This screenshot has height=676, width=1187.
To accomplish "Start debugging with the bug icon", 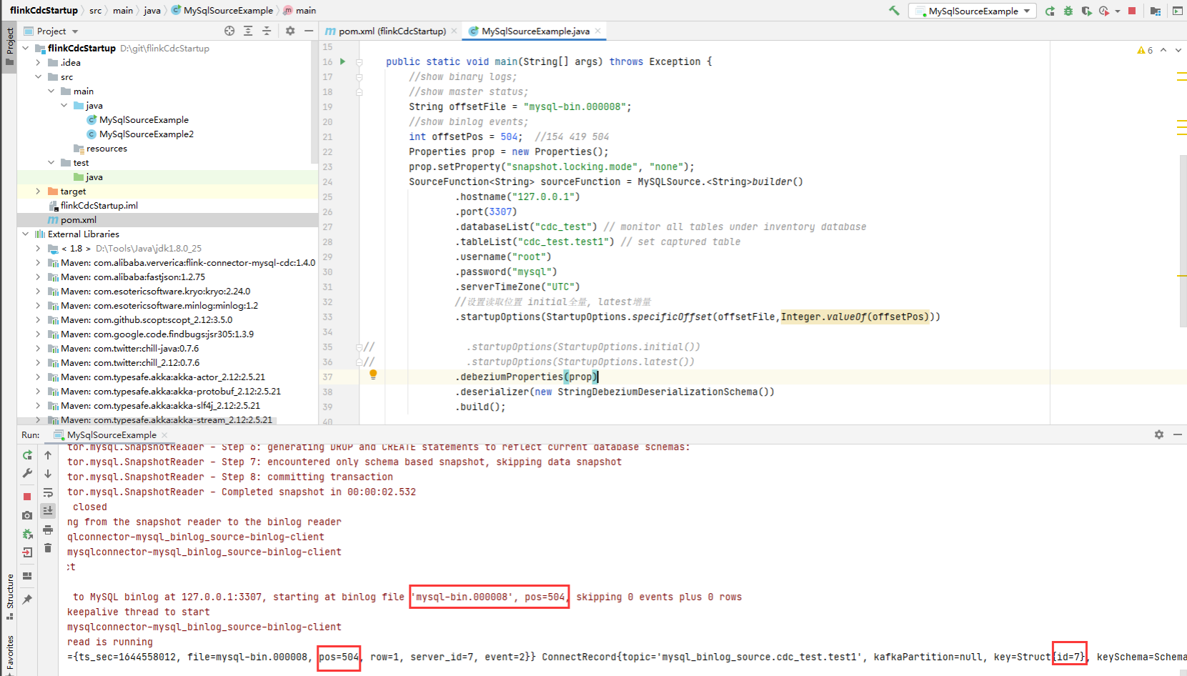I will coord(1068,11).
